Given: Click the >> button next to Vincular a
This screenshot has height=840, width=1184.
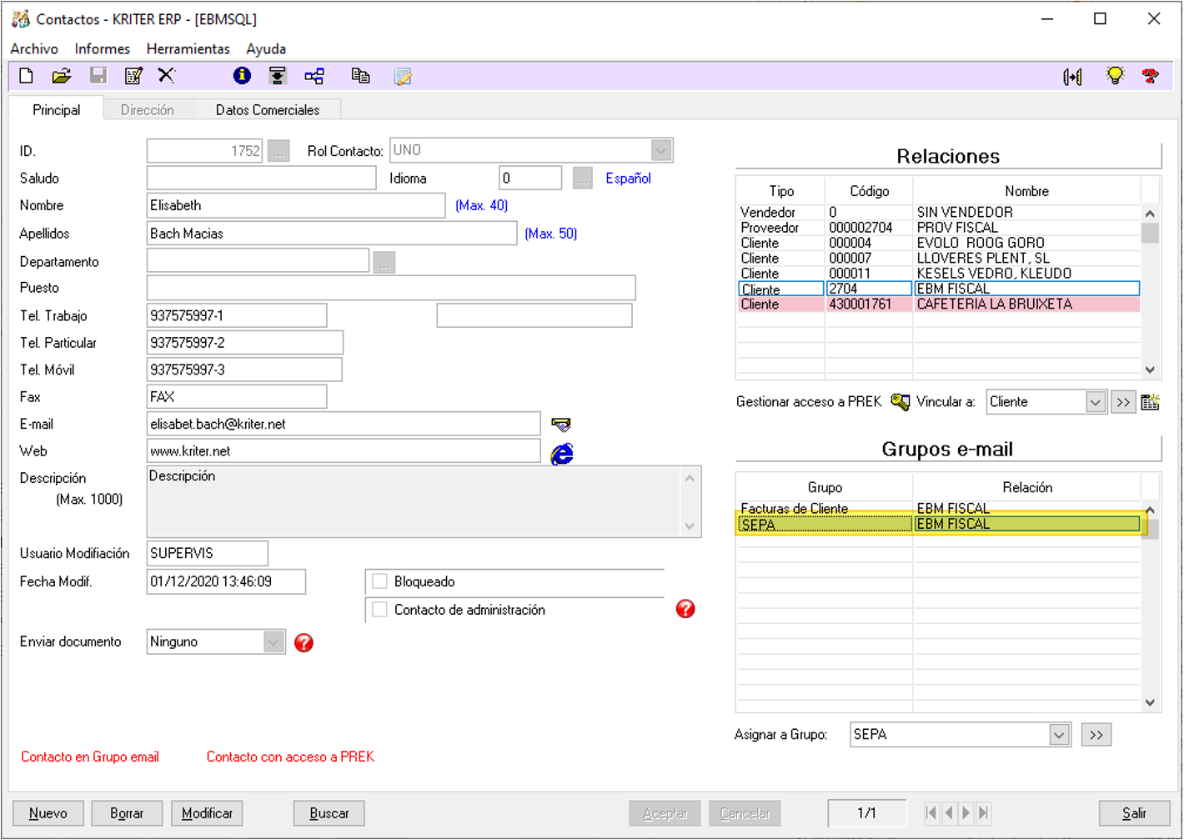Looking at the screenshot, I should click(1123, 402).
